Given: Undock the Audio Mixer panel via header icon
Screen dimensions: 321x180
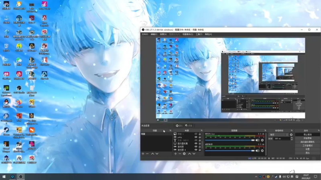Looking at the screenshot, I should click(x=265, y=130).
